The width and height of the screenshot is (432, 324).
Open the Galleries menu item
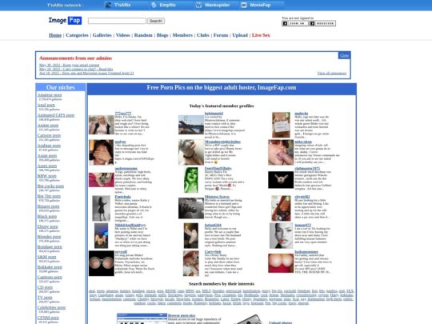102,35
